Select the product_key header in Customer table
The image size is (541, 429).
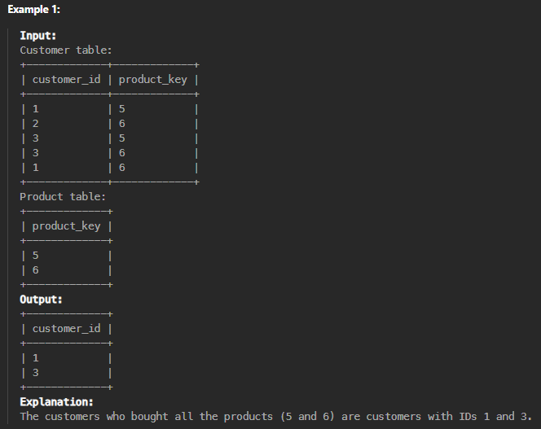tap(153, 80)
